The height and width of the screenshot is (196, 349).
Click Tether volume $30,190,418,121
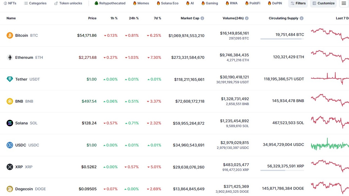point(234,77)
